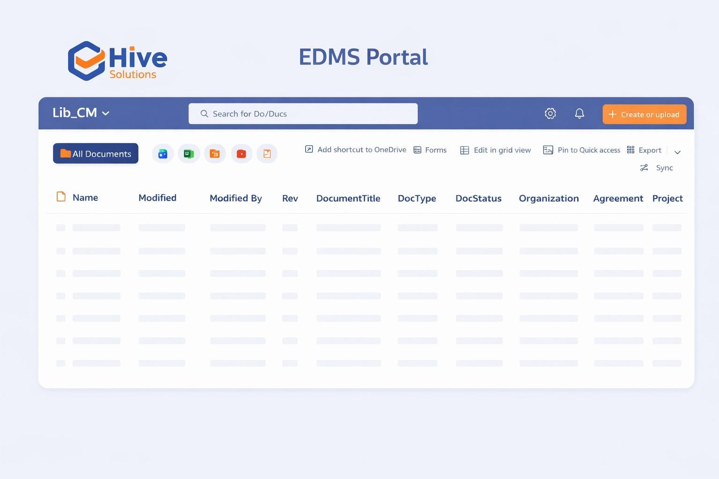Select the red video filter icon
The height and width of the screenshot is (479, 719).
[x=241, y=153]
